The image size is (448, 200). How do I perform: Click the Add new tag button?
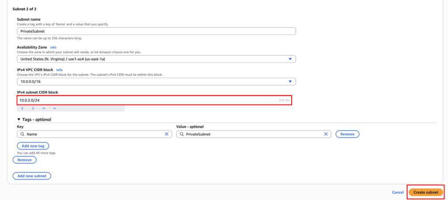(33, 146)
